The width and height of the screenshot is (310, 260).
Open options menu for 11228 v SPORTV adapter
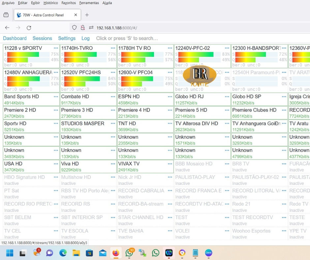coord(56,48)
